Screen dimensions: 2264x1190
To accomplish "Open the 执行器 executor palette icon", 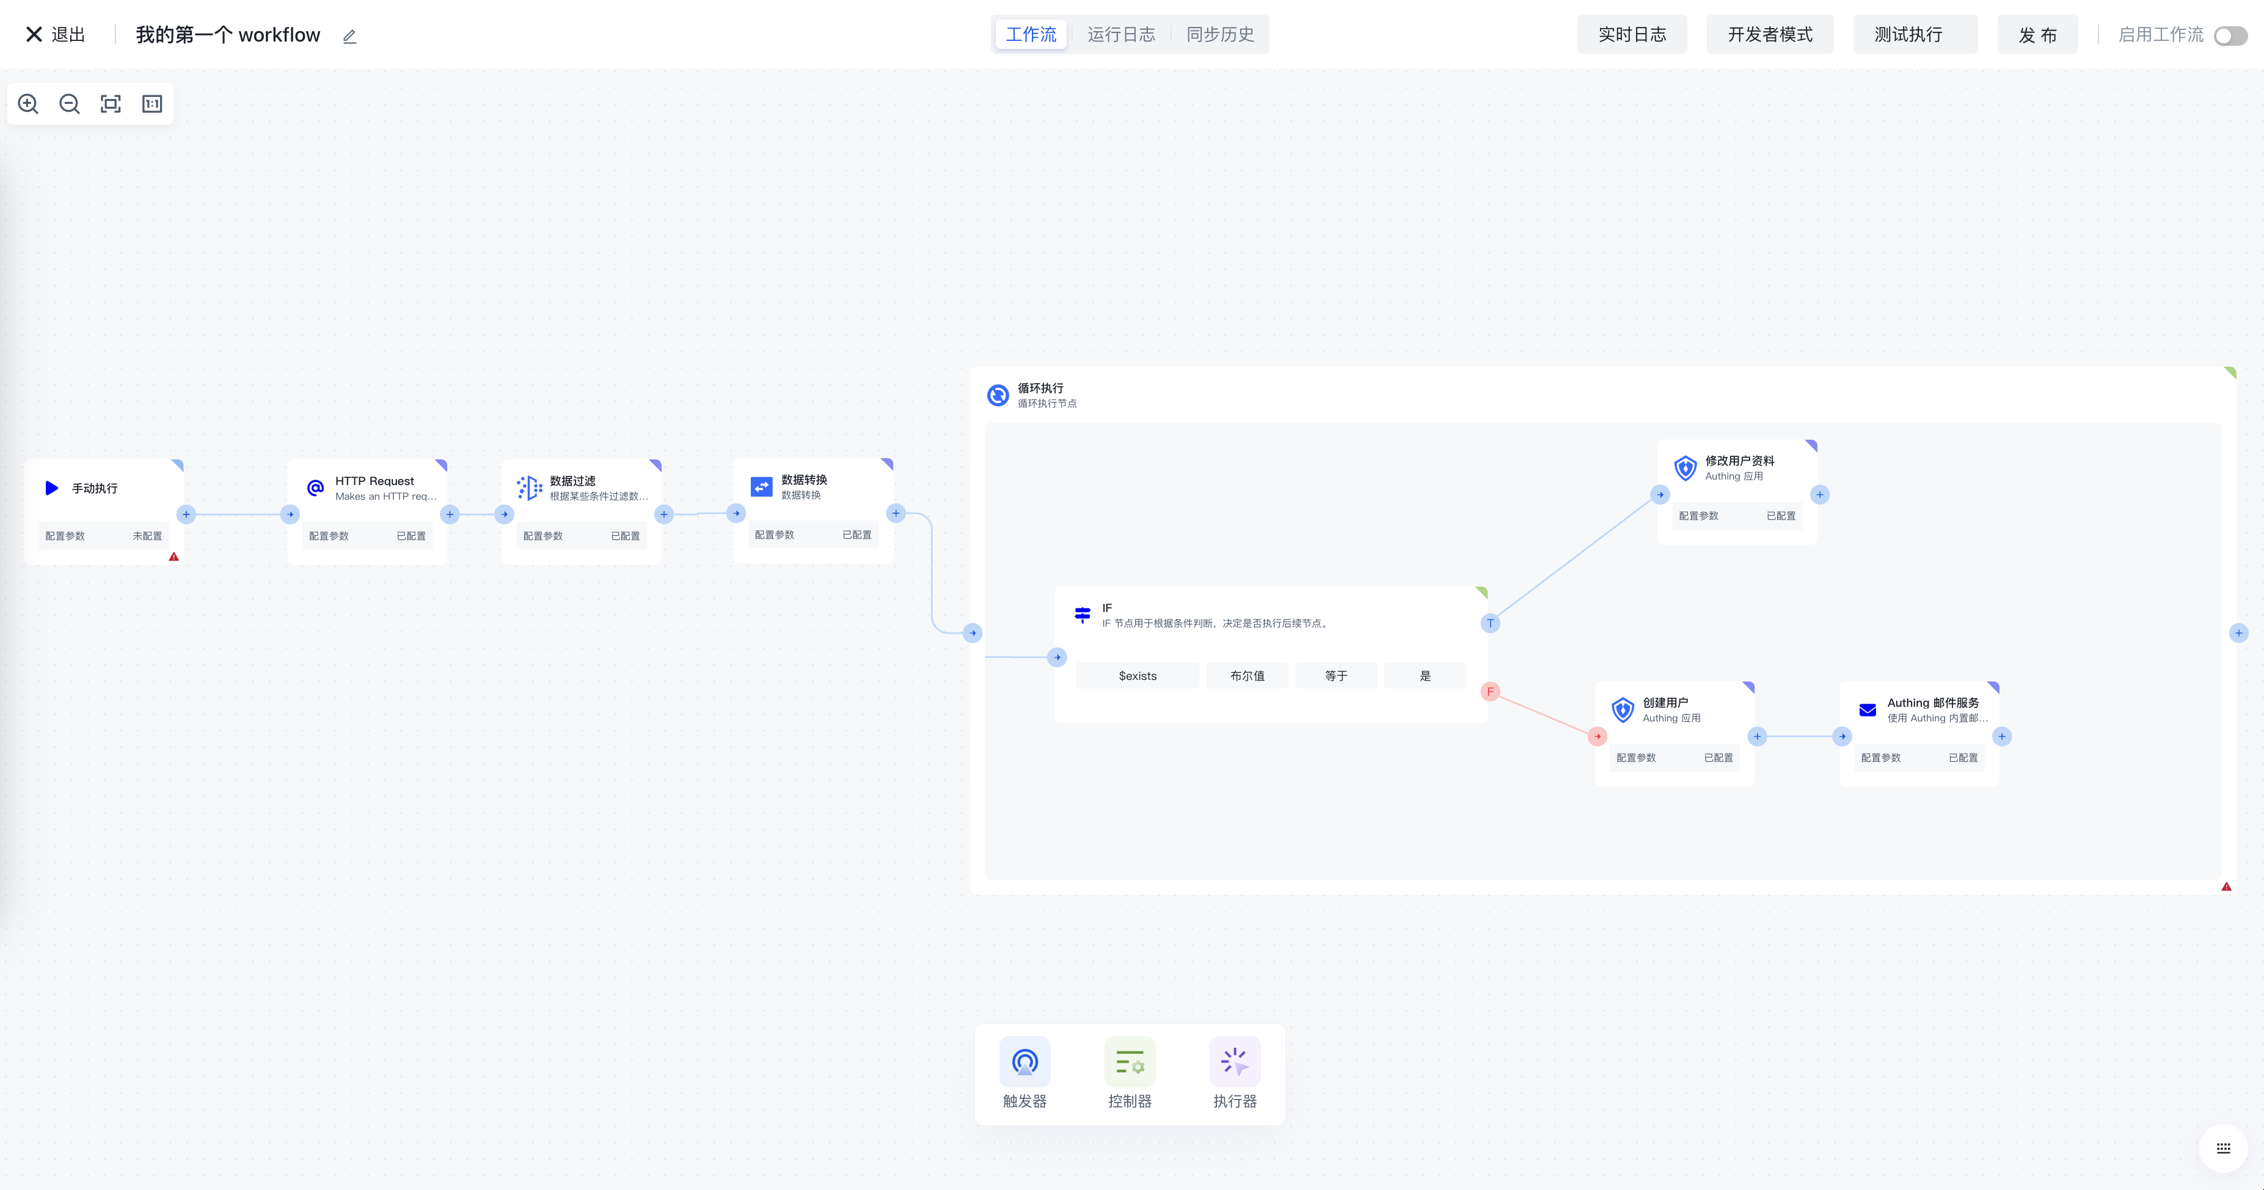I will [1234, 1062].
